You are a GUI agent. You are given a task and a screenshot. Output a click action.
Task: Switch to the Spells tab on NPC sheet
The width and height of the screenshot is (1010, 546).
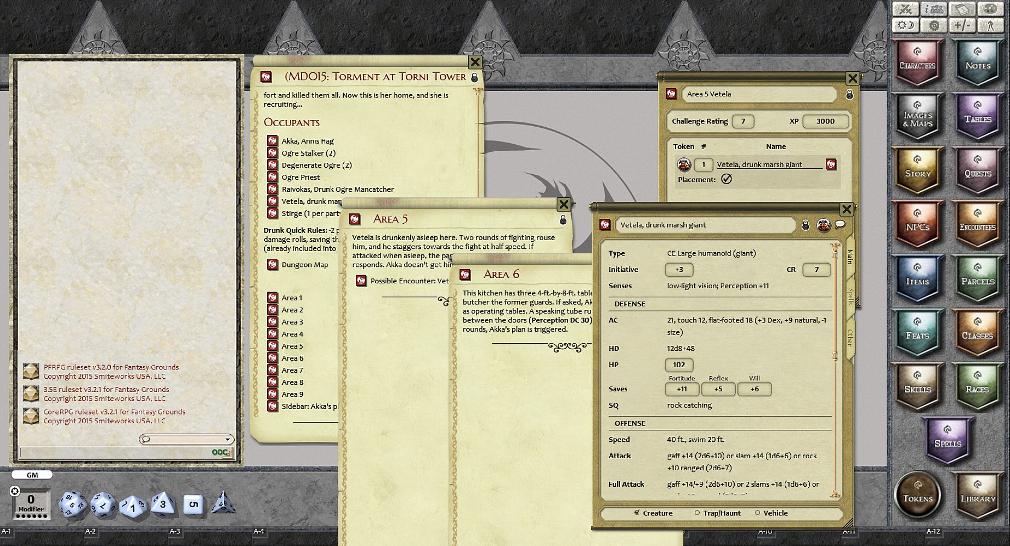click(x=850, y=297)
